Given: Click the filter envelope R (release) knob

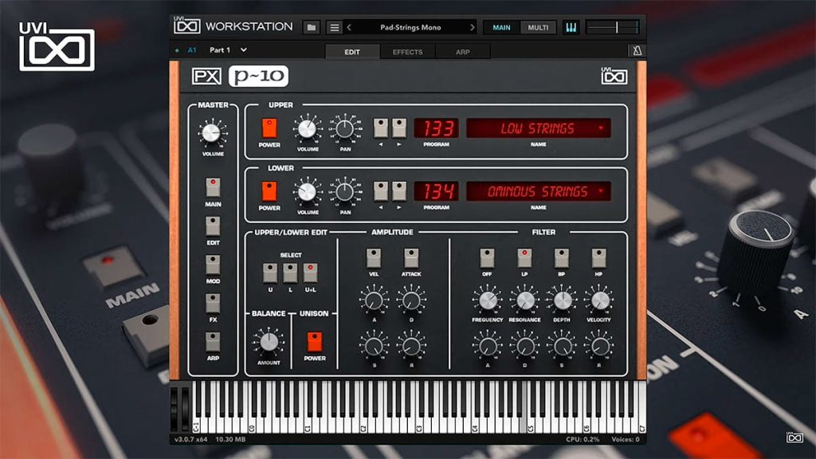Looking at the screenshot, I should click(x=599, y=346).
